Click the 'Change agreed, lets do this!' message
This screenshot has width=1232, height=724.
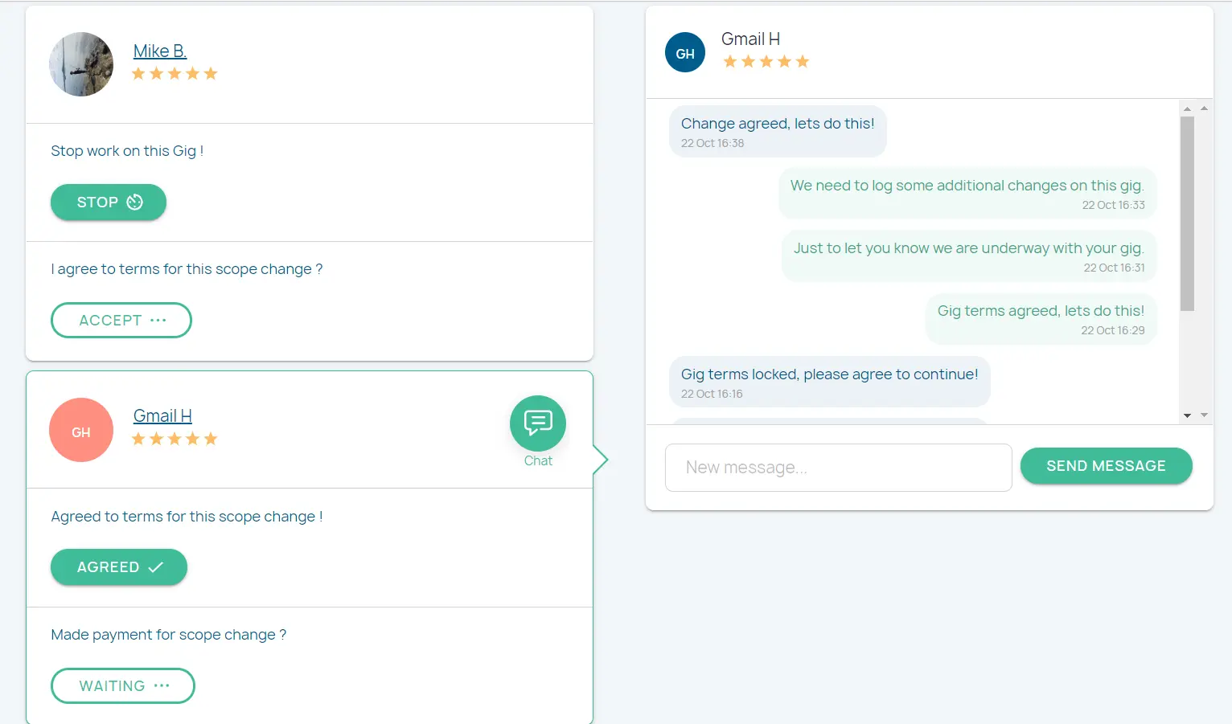click(777, 131)
